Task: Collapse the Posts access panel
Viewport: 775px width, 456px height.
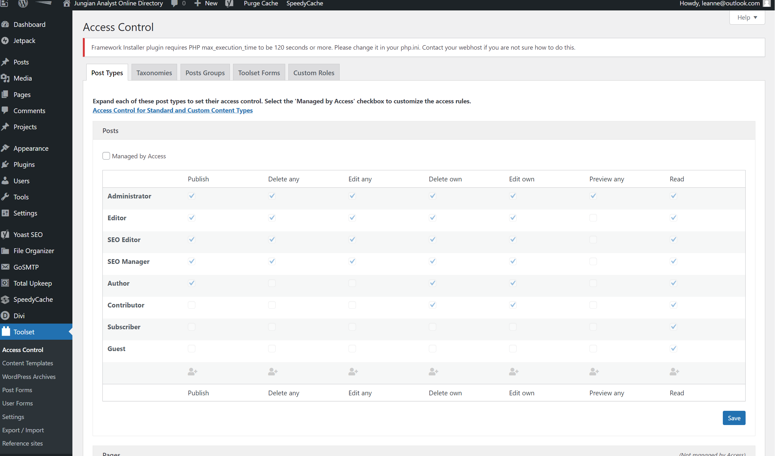Action: point(110,130)
